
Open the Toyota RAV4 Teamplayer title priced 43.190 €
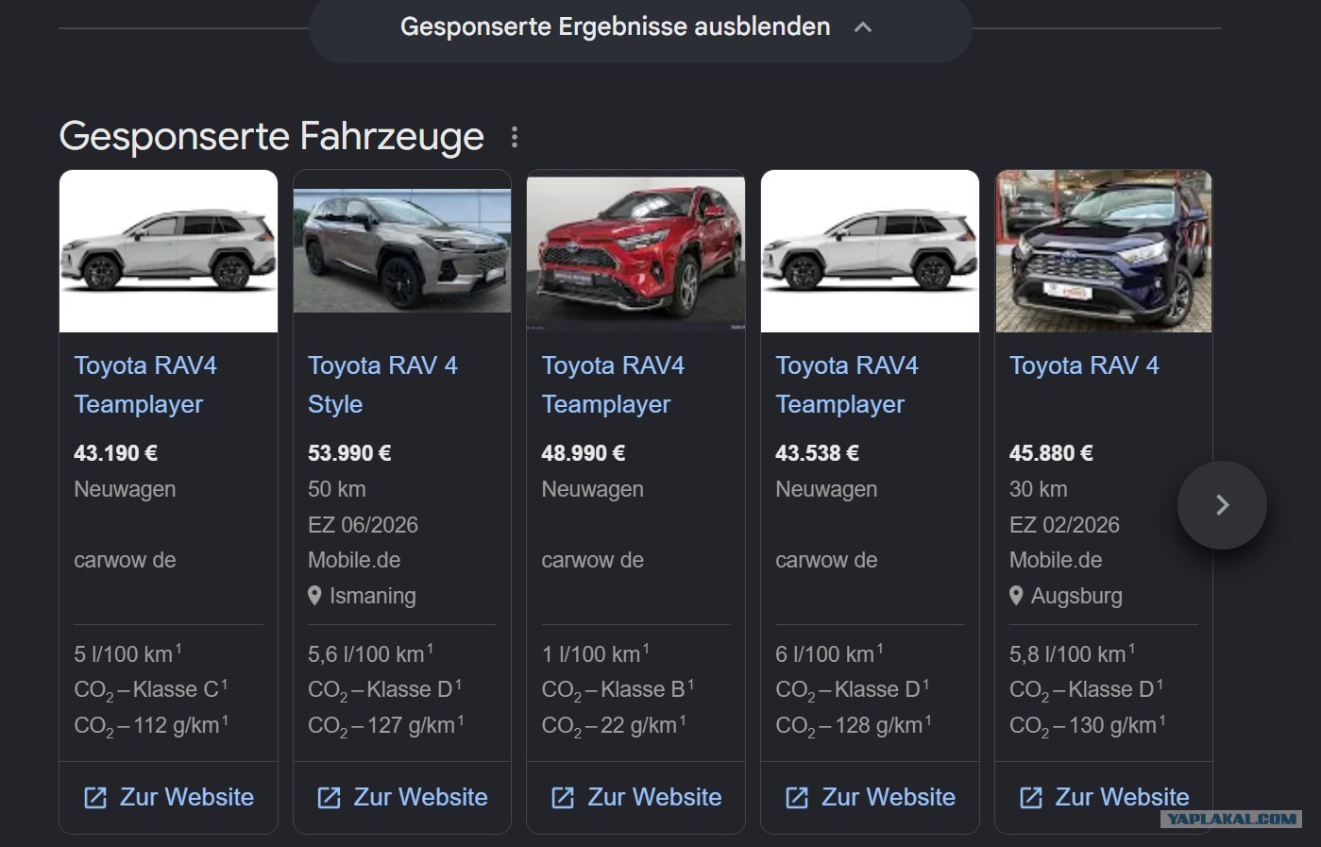(x=145, y=384)
